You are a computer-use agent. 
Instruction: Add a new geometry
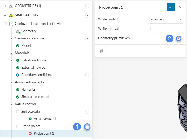coord(87,6)
